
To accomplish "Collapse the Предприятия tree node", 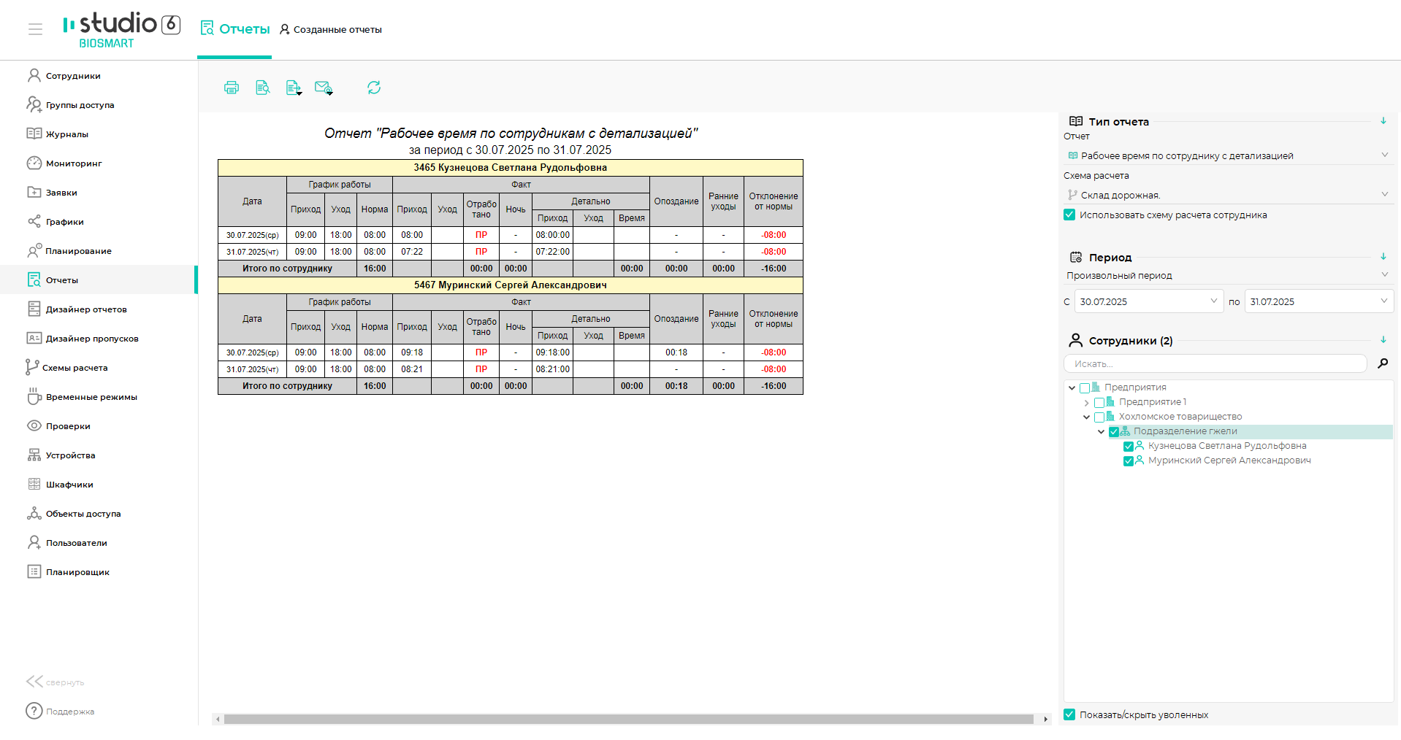I will [x=1072, y=388].
